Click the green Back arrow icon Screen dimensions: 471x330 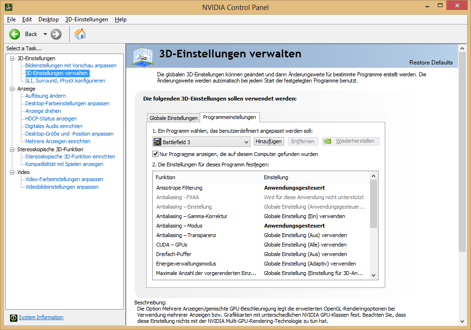(14, 34)
